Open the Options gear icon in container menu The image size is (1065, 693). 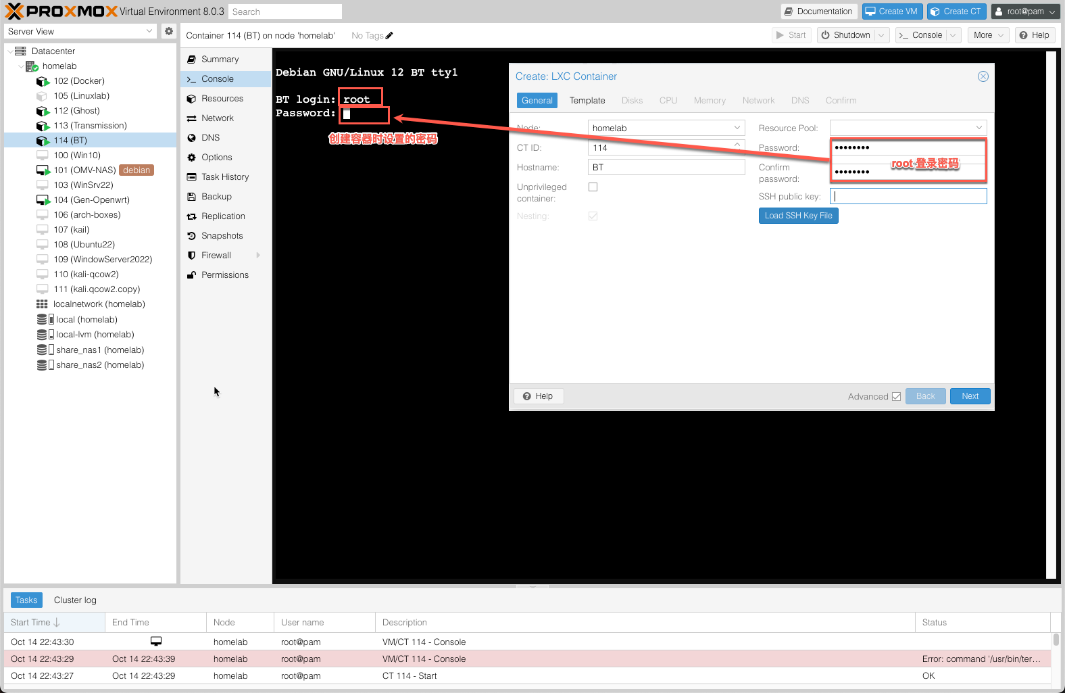(191, 158)
